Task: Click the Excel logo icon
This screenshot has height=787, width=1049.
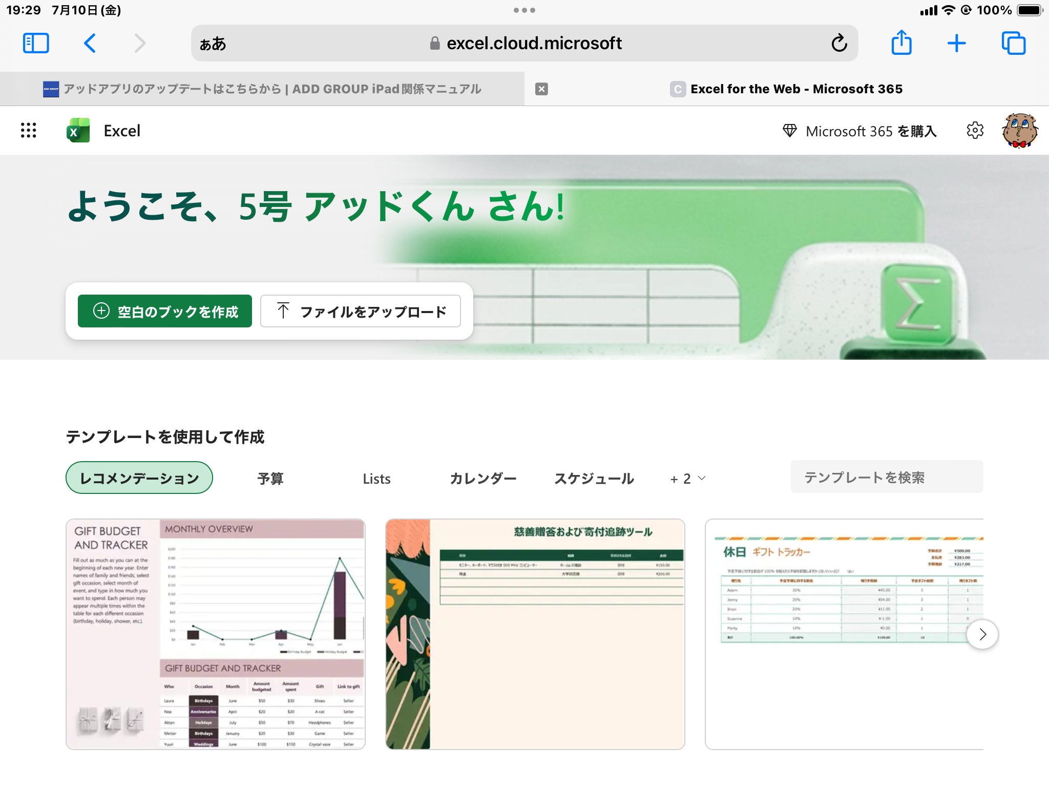Action: [x=78, y=130]
